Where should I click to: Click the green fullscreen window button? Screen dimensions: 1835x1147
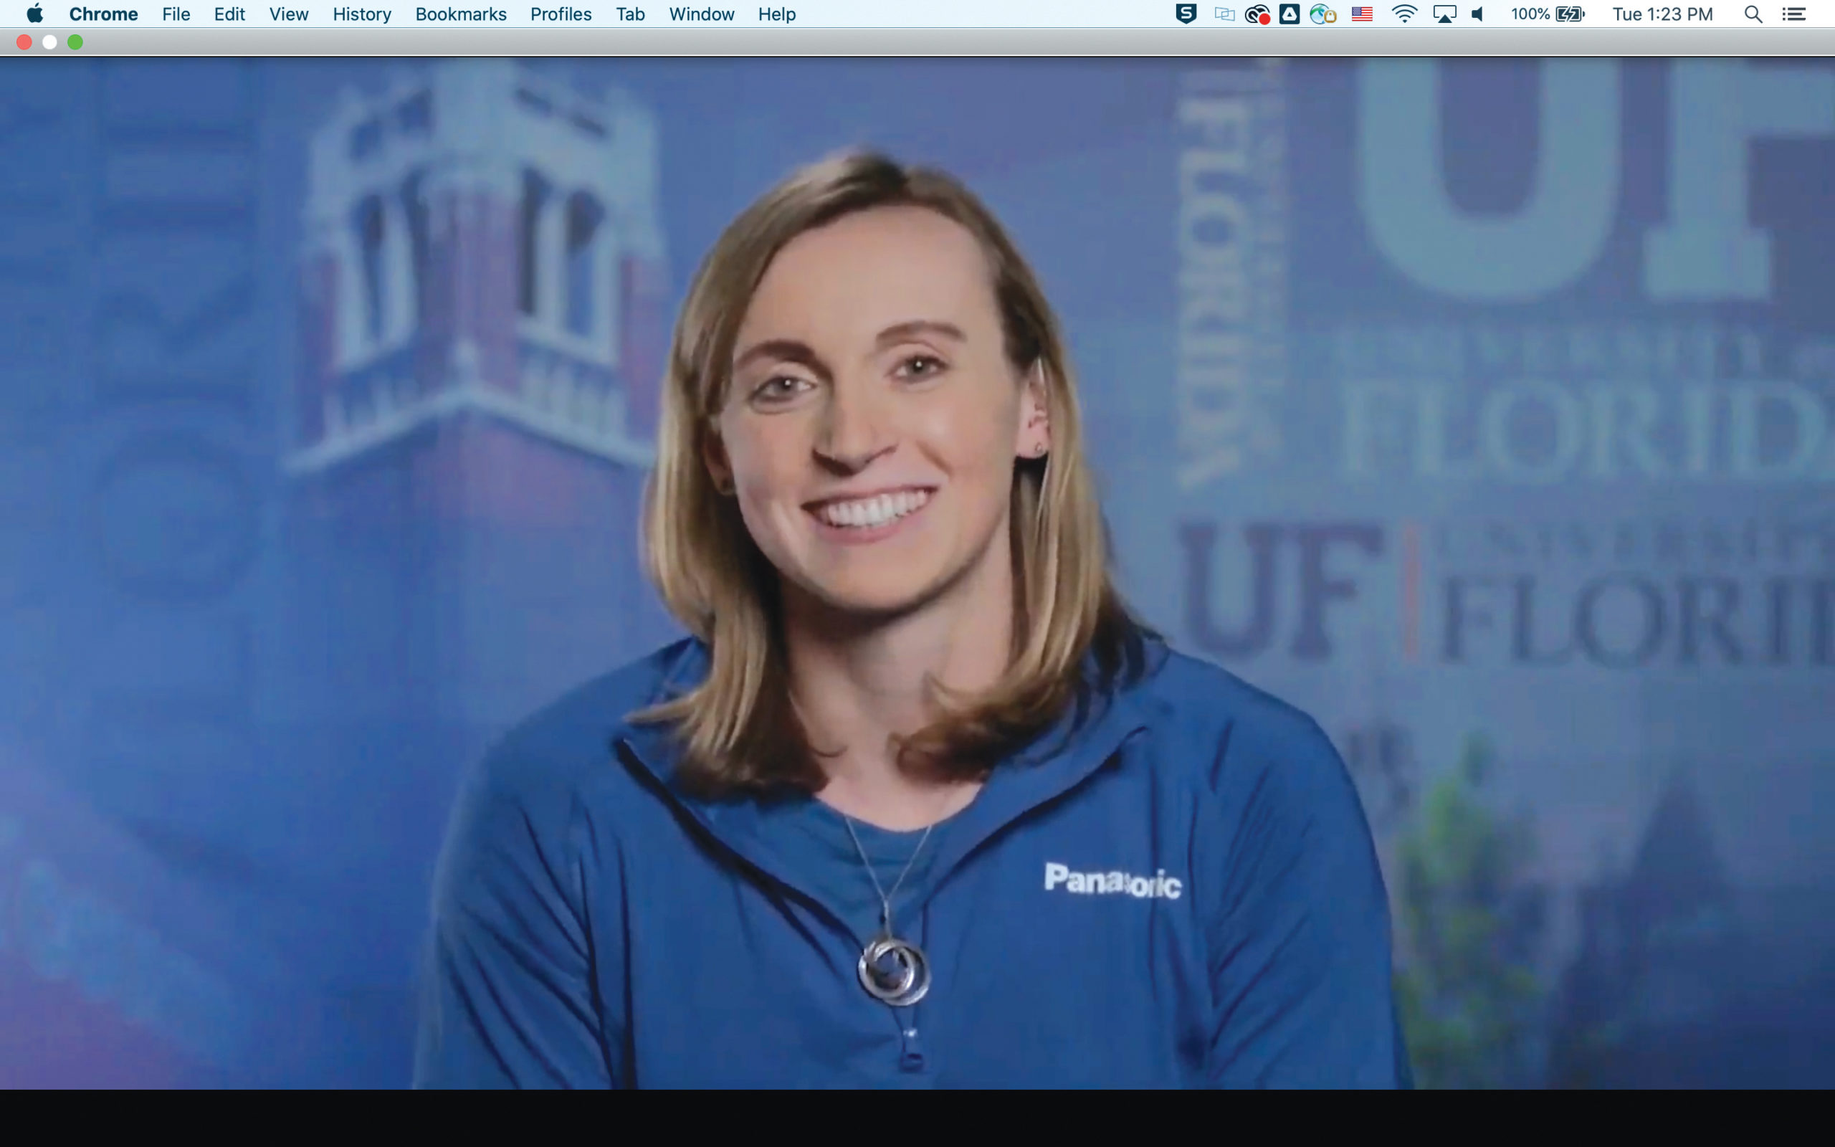pos(75,42)
